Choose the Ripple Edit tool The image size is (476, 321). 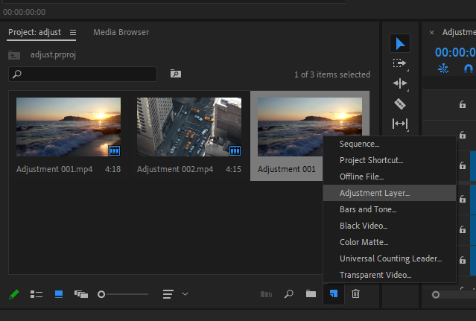point(400,83)
